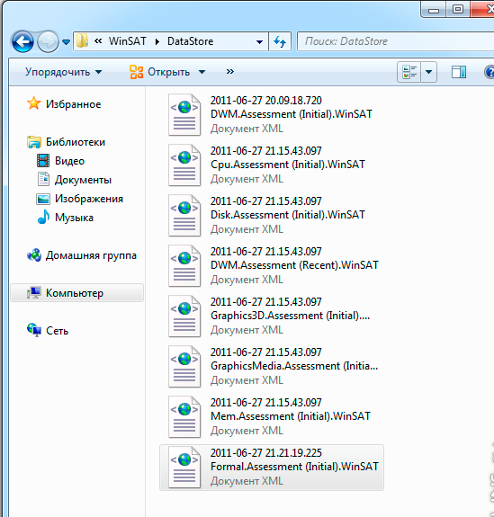Open the address bar history dropdown
Viewport: 494px width, 517px height.
click(260, 41)
